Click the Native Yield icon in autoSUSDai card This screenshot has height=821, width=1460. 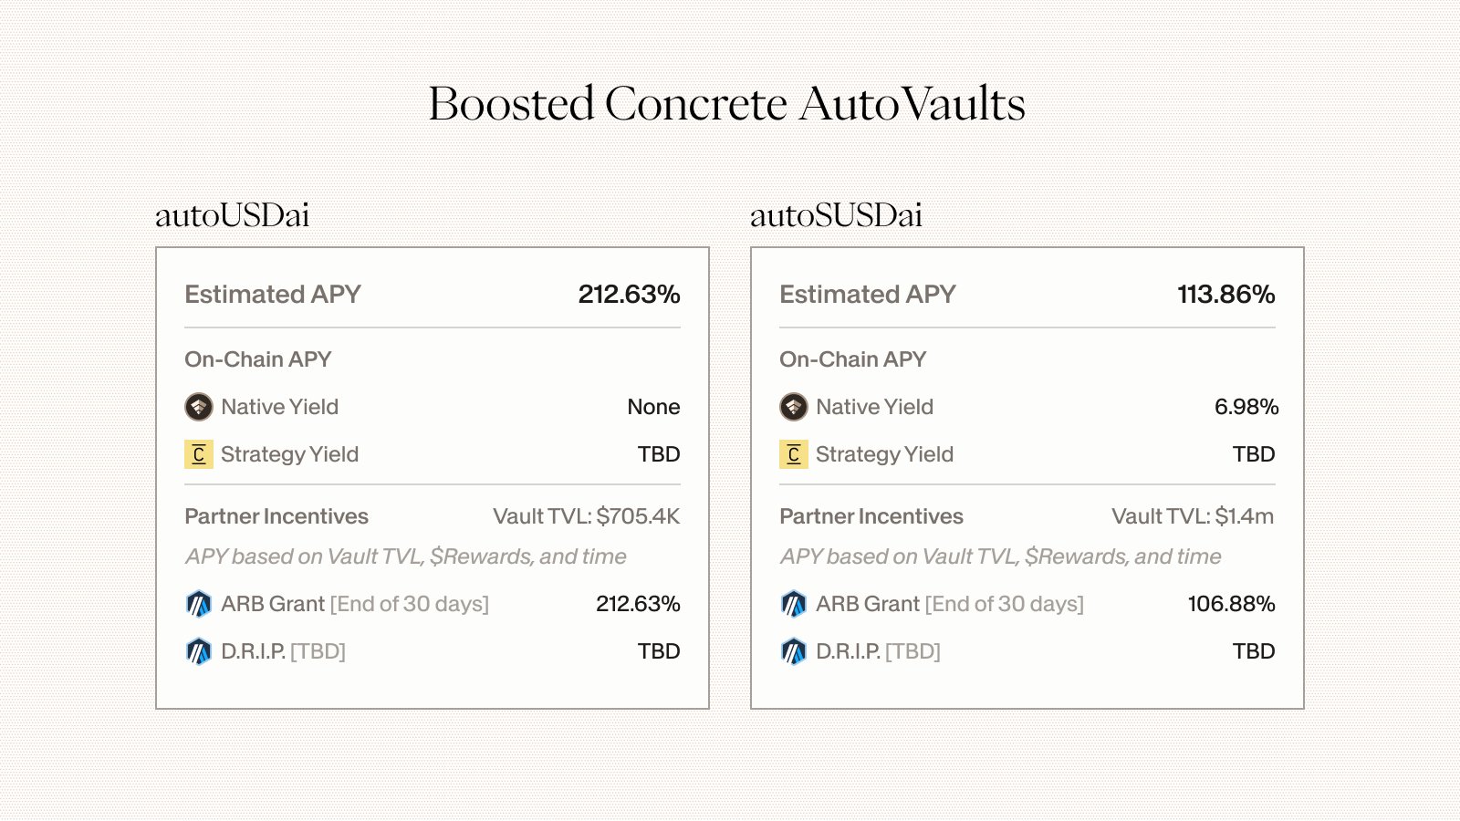click(x=794, y=407)
